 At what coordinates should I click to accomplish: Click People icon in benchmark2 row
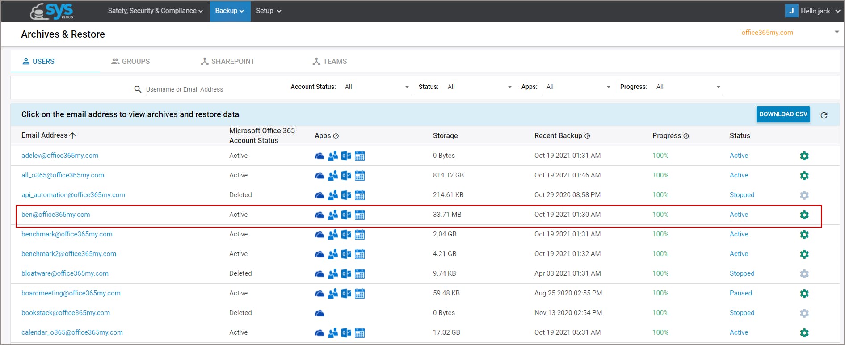click(x=333, y=254)
